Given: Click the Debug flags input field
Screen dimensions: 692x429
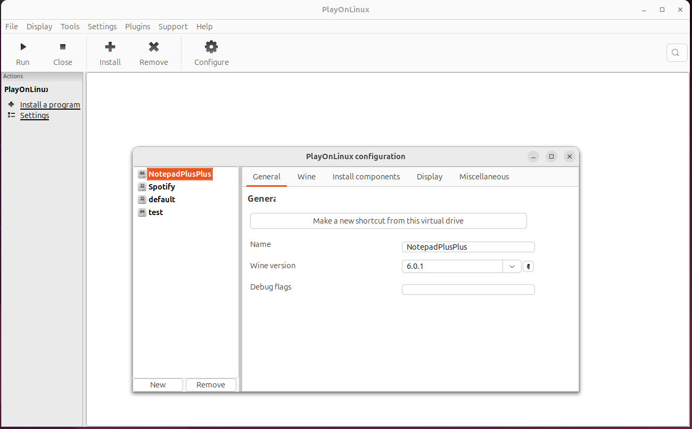Looking at the screenshot, I should [468, 290].
